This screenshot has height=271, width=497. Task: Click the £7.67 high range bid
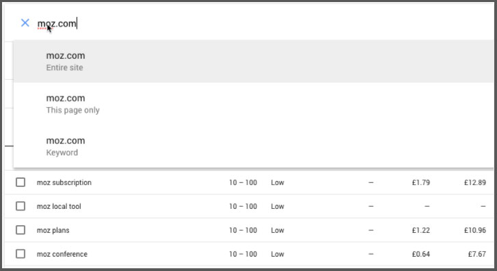[x=476, y=254]
